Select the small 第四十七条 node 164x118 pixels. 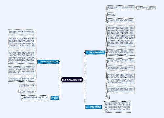(111, 14)
